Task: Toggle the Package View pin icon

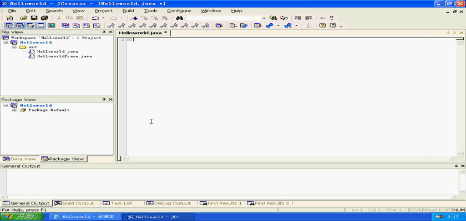Action: point(104,99)
